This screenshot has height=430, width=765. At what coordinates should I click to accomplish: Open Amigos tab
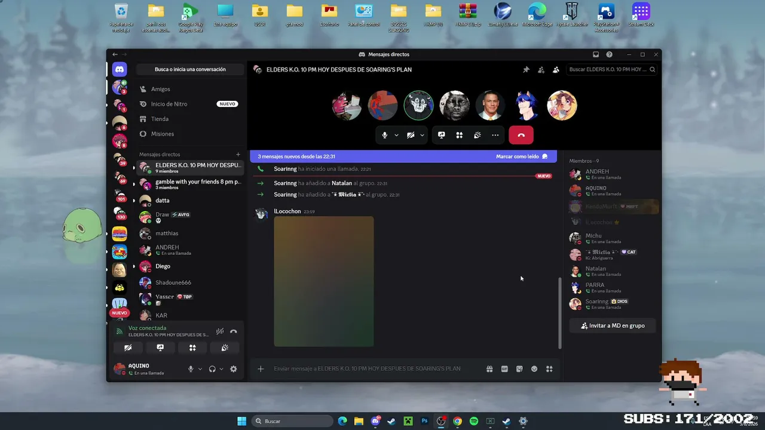click(x=190, y=89)
